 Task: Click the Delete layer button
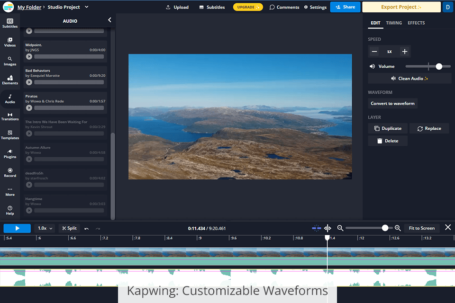pos(388,141)
